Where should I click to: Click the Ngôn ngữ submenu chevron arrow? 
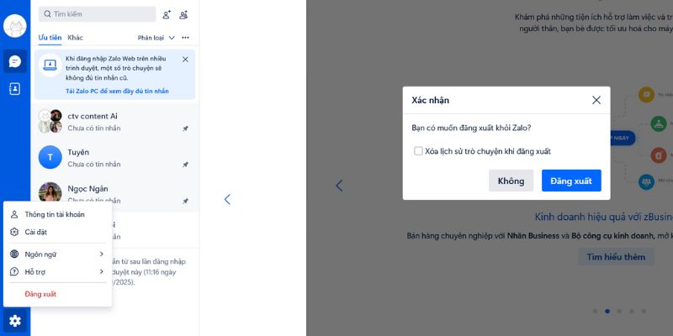click(102, 255)
